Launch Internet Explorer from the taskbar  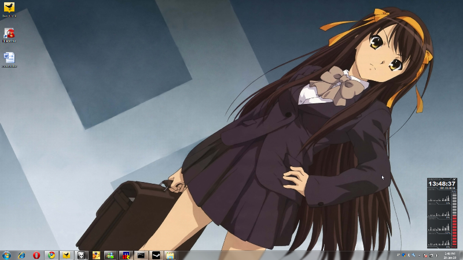point(22,255)
